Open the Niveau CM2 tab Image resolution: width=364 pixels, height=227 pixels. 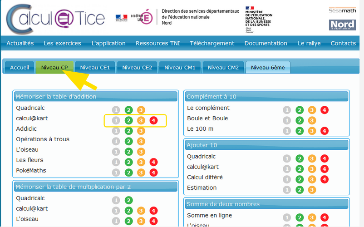[223, 67]
